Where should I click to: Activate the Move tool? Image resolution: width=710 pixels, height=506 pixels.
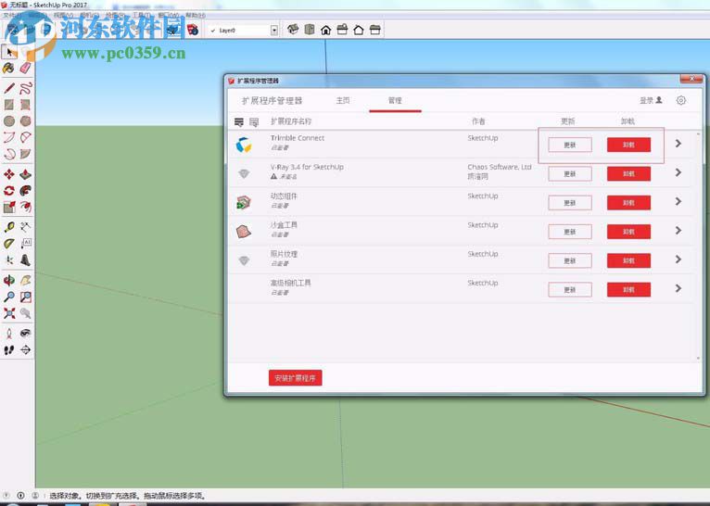[9, 174]
